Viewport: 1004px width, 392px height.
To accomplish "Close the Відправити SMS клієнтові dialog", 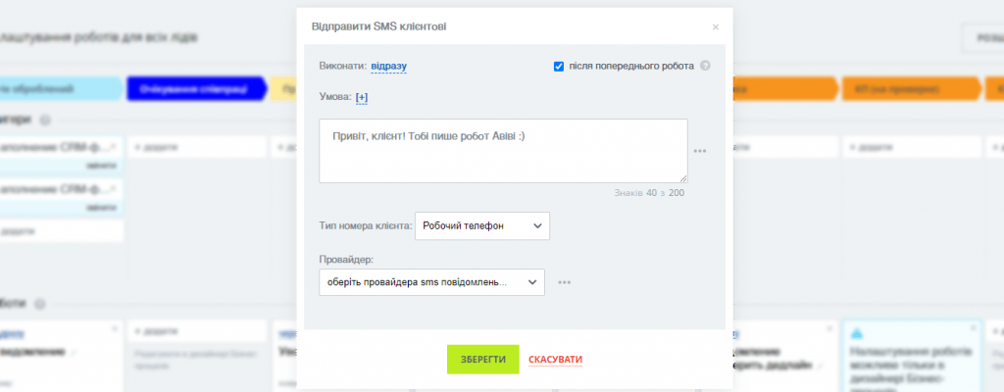I will (x=715, y=26).
